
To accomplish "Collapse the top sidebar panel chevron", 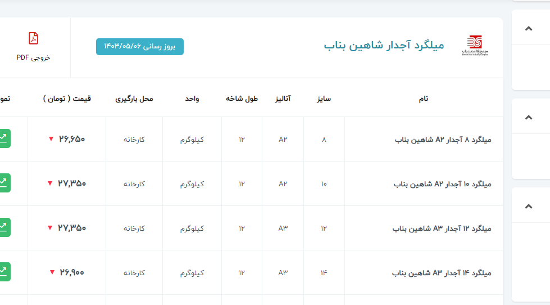I will [x=528, y=29].
